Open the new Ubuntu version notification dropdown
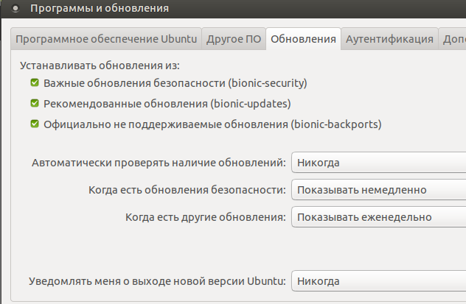466x304 pixels. coord(378,281)
